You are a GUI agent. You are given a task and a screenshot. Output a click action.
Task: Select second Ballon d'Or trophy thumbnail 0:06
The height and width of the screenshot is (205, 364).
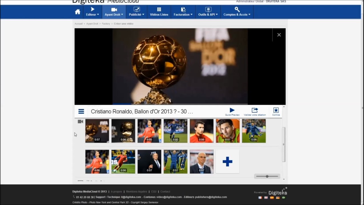123,131
